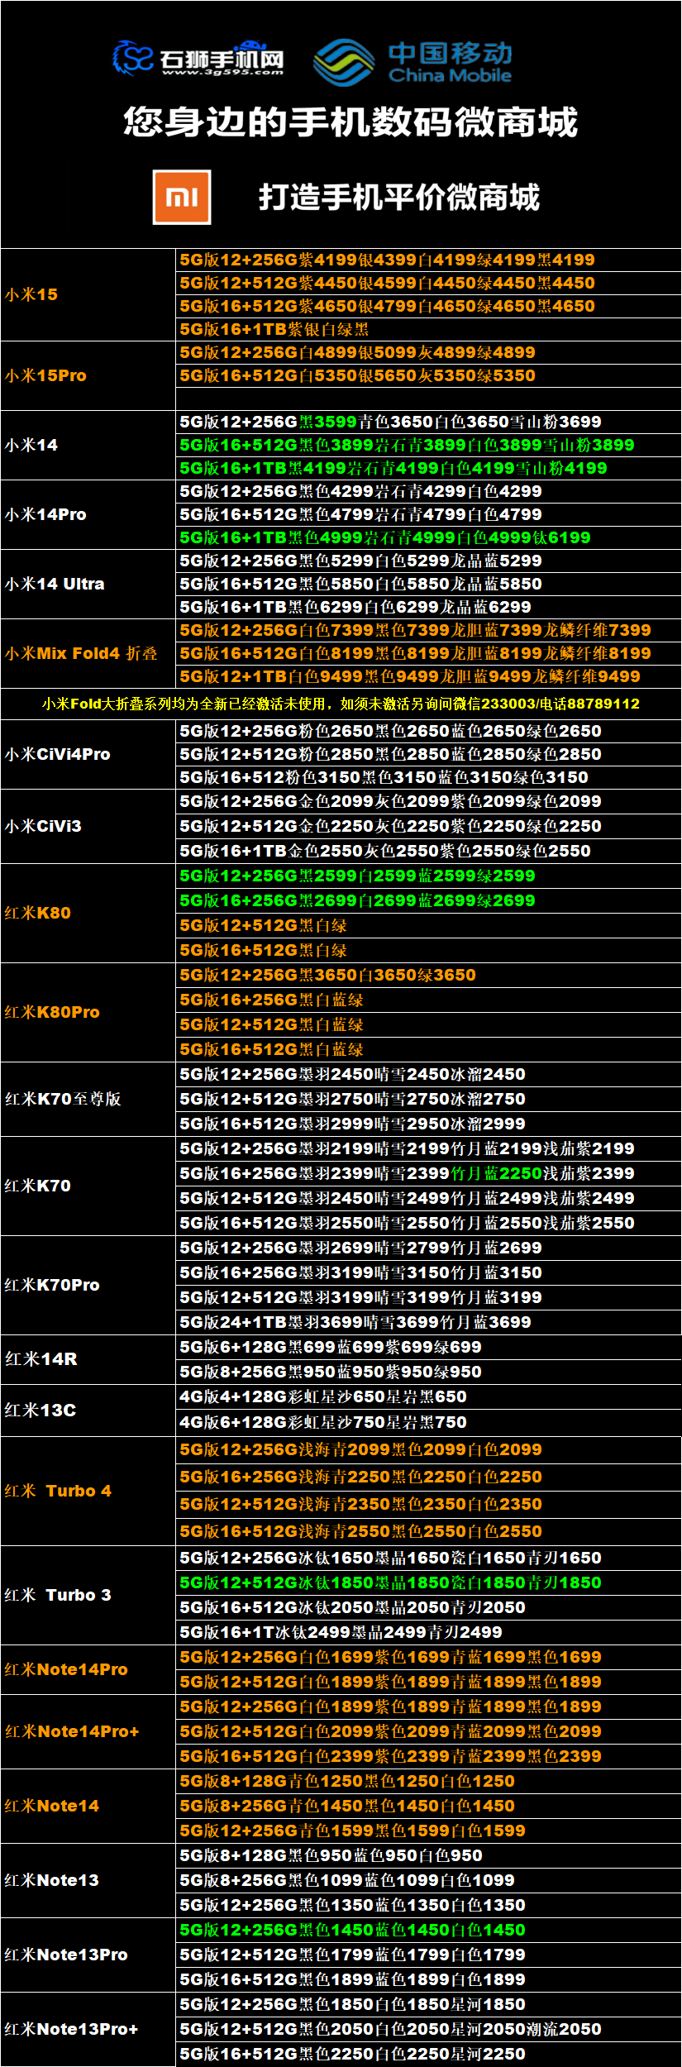The height and width of the screenshot is (2067, 682).
Task: Select the row 5G版8+256G黑950蓝950紫950绿950
Action: [x=428, y=1372]
